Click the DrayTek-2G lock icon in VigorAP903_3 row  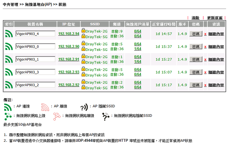tap(83, 69)
